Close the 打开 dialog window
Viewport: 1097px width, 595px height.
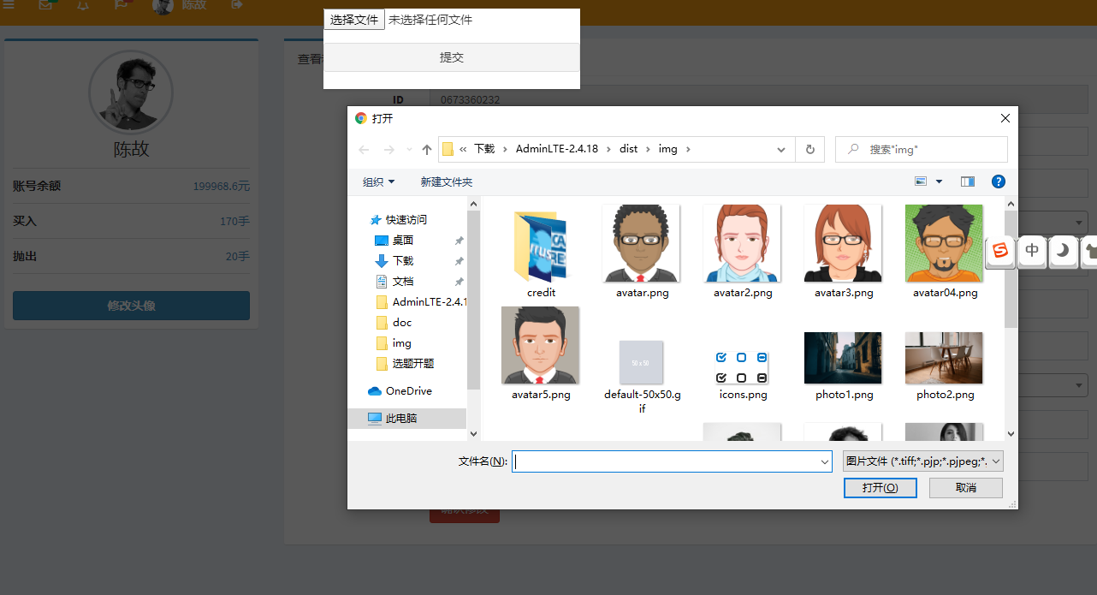click(x=1005, y=118)
